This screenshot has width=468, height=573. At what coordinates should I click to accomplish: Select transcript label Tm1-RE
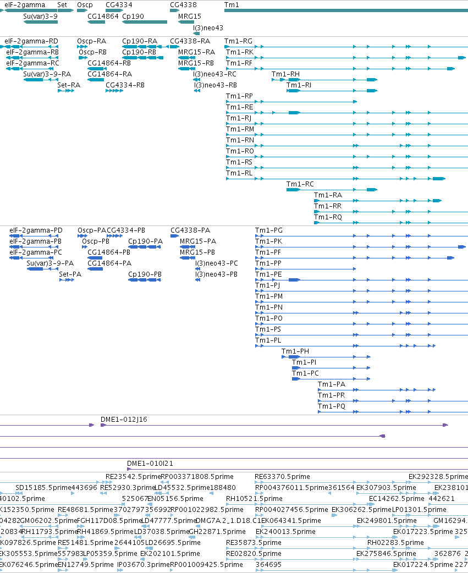tap(240, 107)
